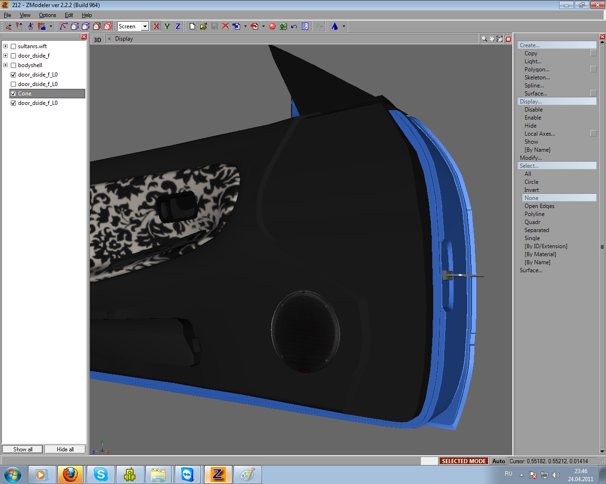Image resolution: width=606 pixels, height=484 pixels.
Task: Select the Cone item in the tree
Action: pos(47,94)
